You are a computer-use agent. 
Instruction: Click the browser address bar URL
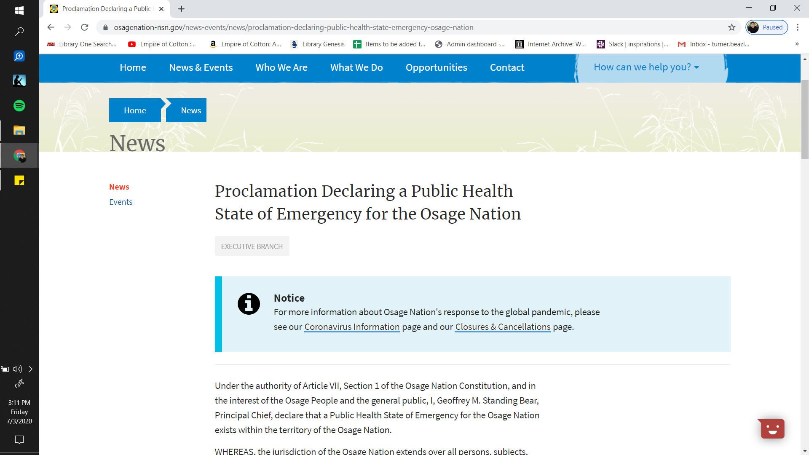293,27
